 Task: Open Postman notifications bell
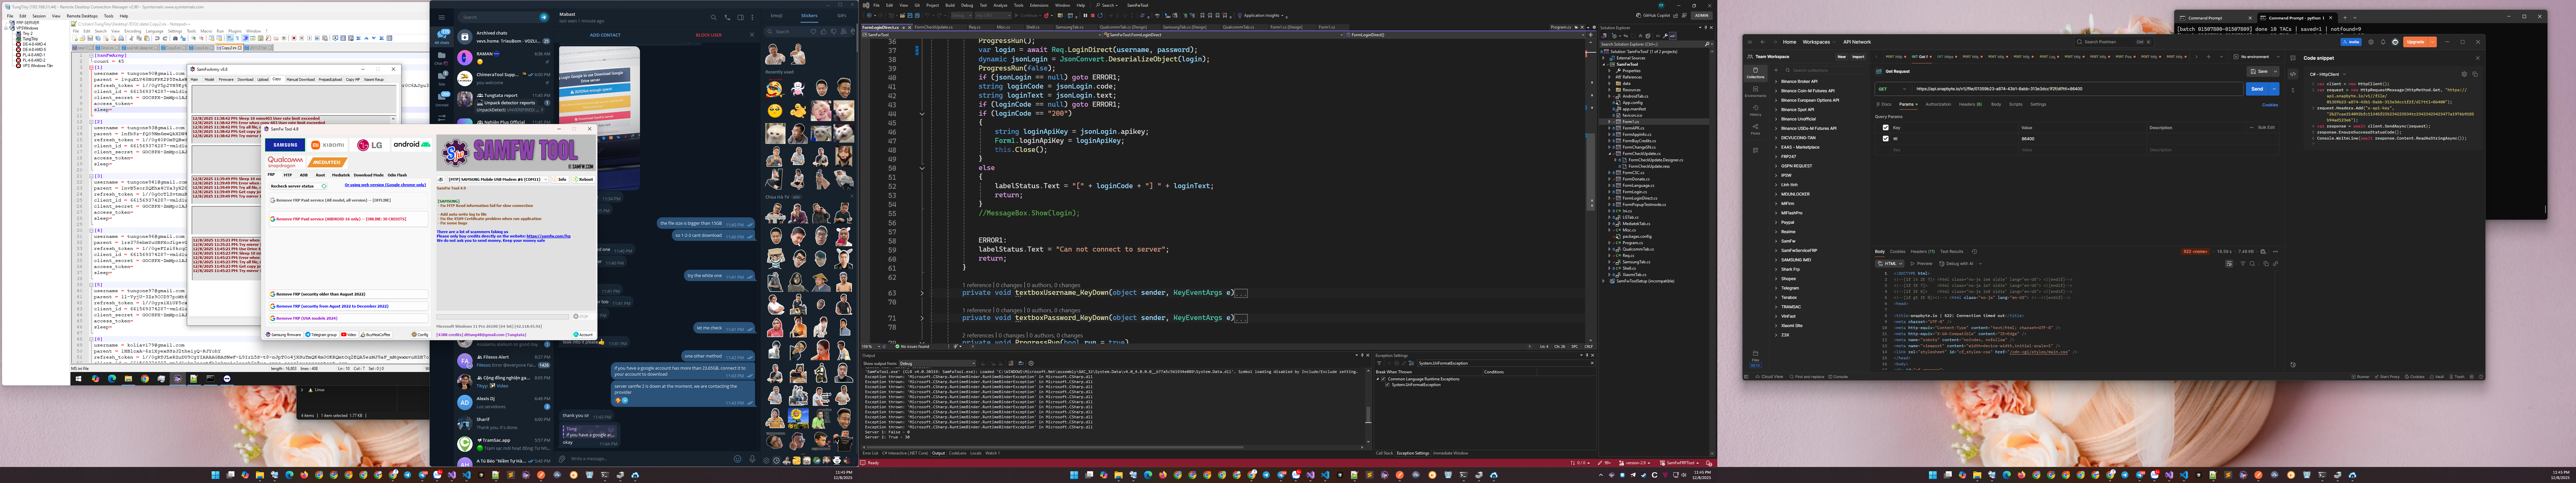(x=2383, y=42)
